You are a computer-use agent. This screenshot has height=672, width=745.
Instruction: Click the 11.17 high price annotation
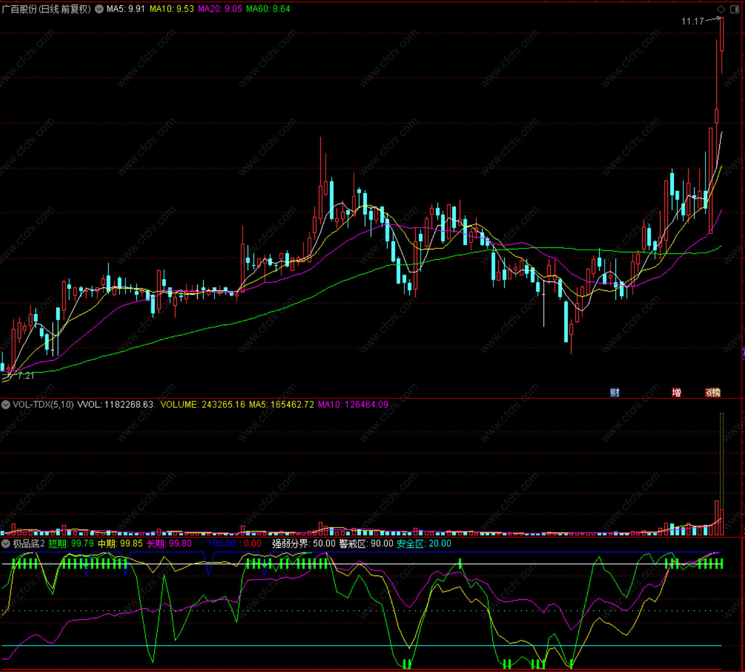[x=692, y=21]
